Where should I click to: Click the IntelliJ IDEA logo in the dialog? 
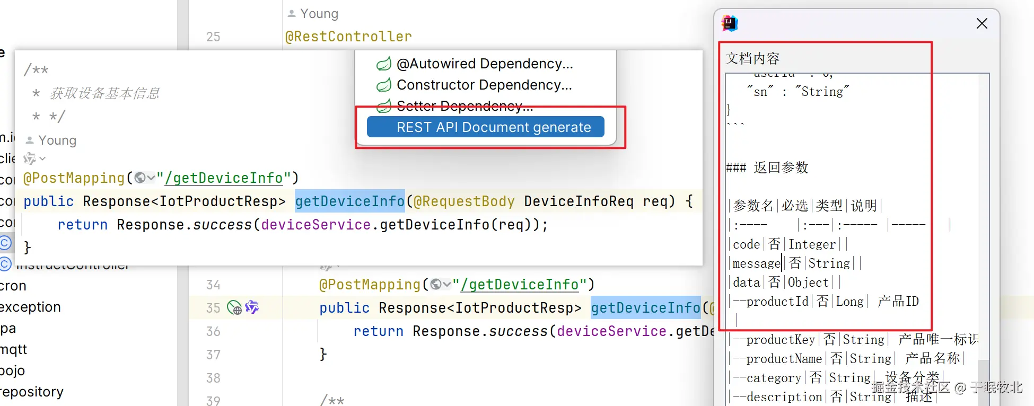click(x=730, y=23)
